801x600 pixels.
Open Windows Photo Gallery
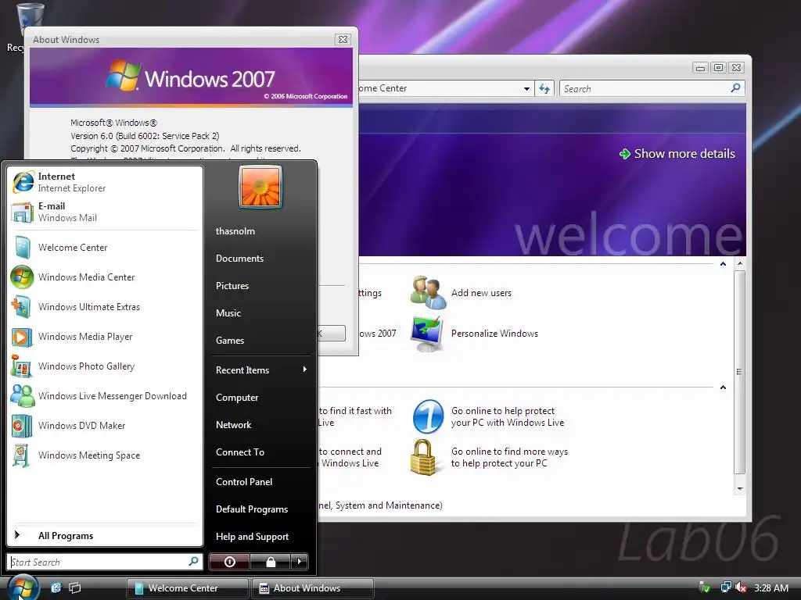[104, 366]
